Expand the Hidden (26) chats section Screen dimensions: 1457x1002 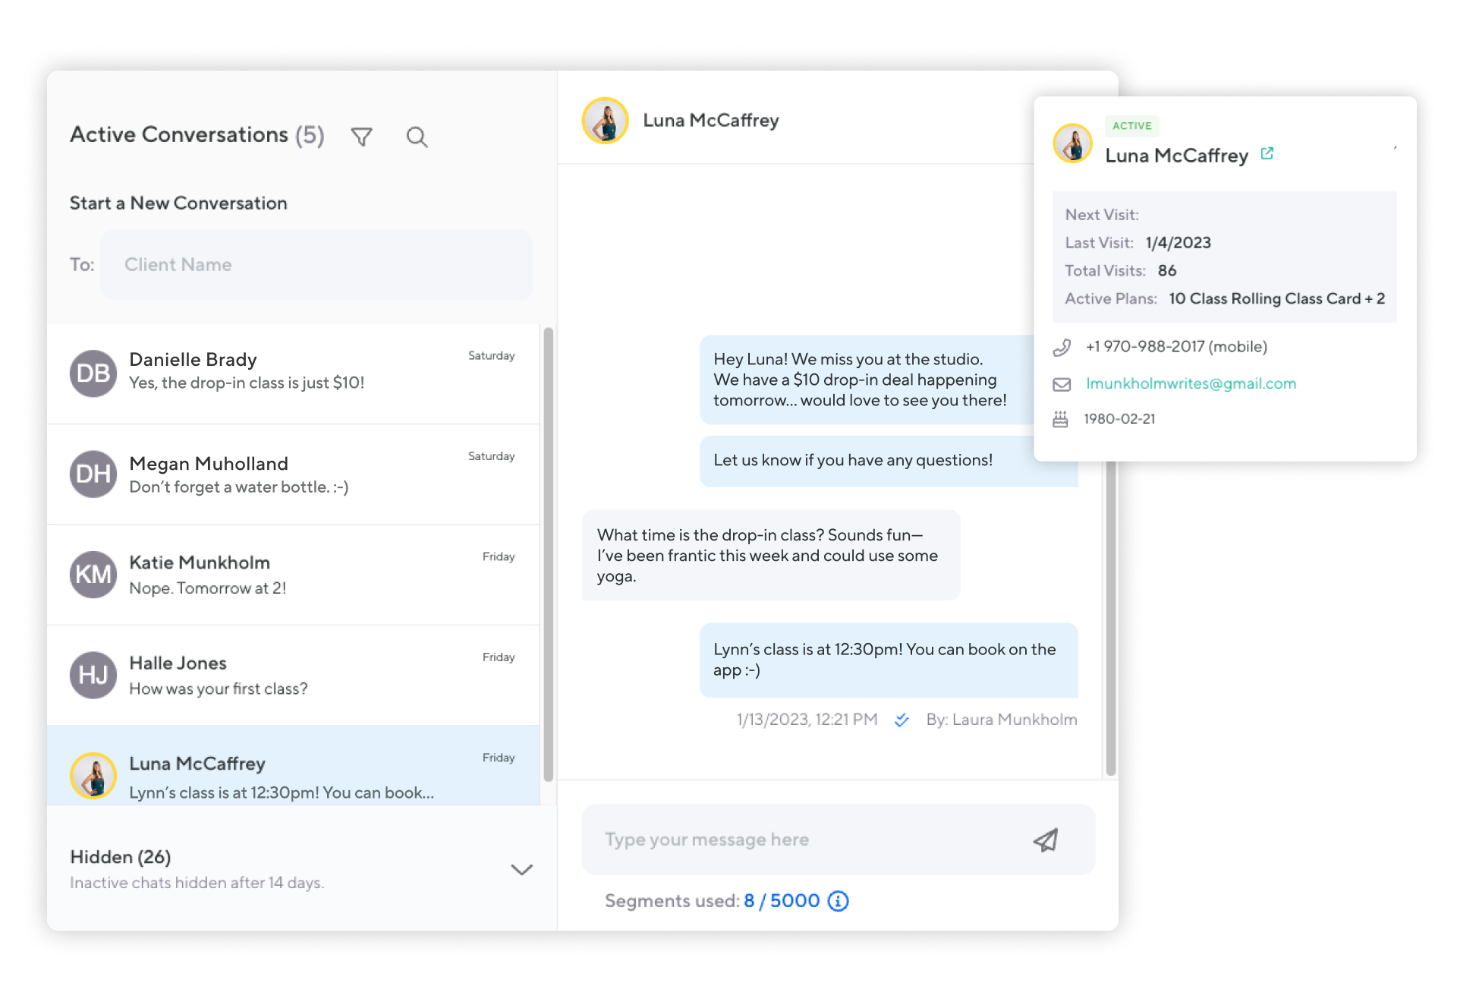click(521, 869)
